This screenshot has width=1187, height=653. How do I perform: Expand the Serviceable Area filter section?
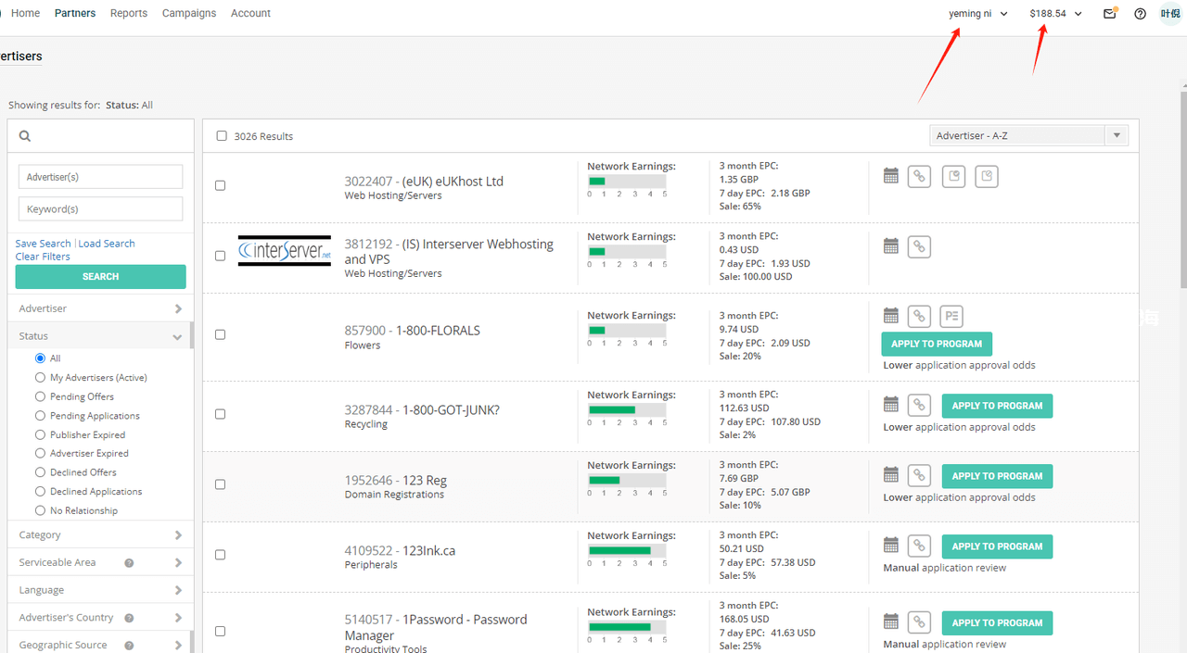point(100,562)
